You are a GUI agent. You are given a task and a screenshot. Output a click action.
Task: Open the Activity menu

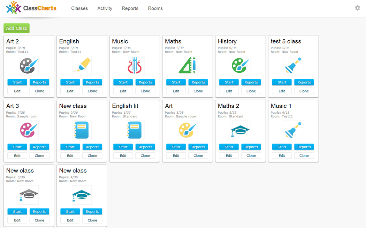[105, 8]
